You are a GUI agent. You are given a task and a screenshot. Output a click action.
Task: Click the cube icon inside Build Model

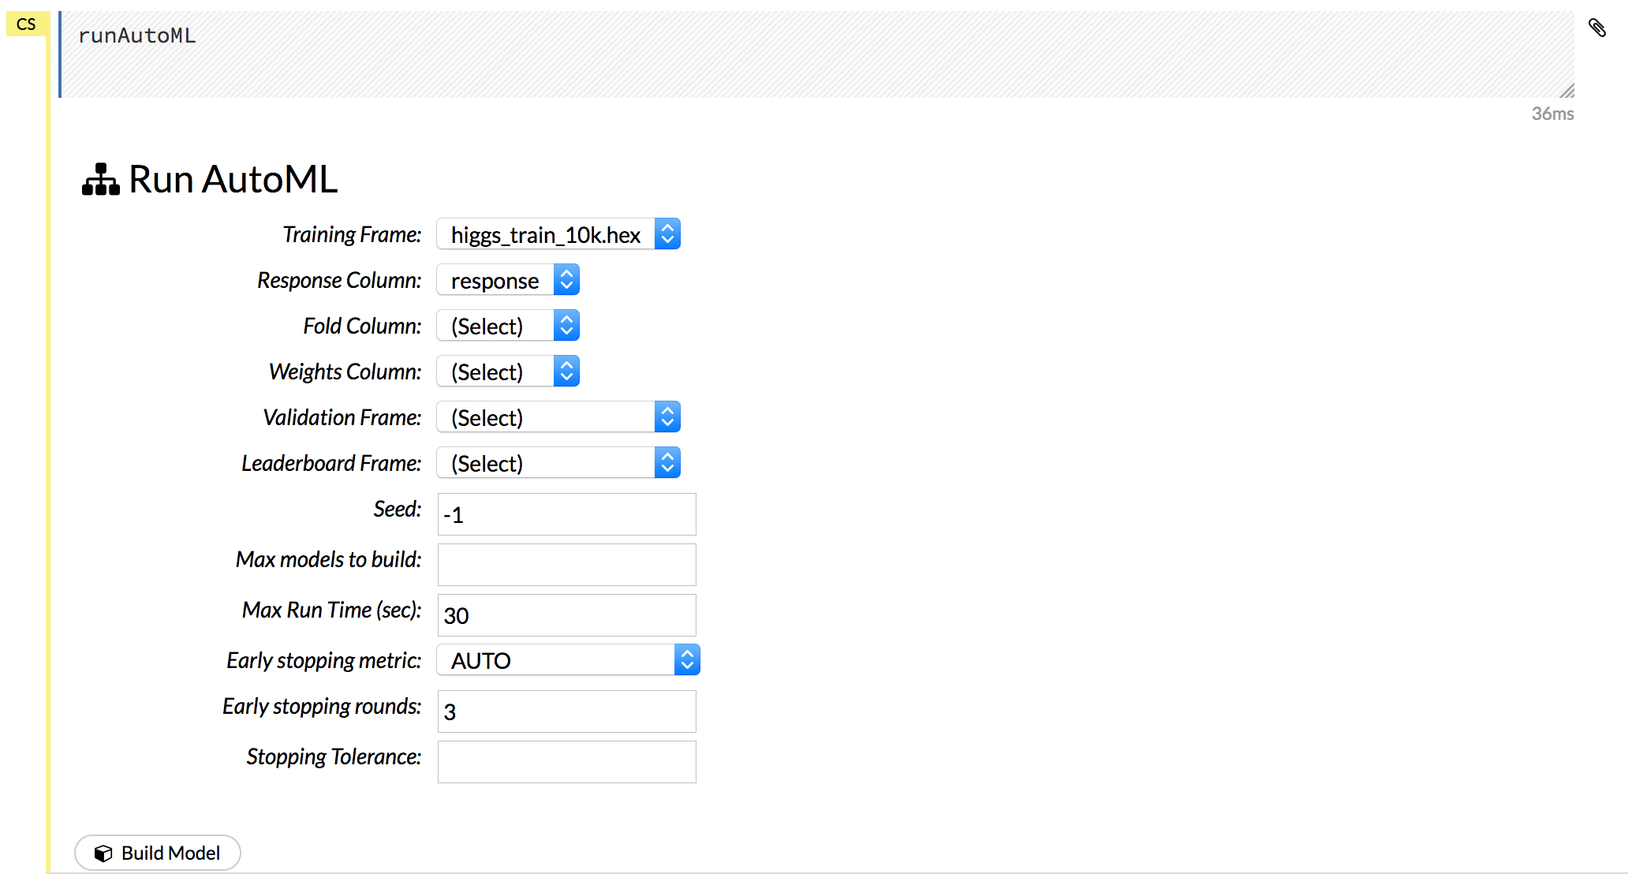tap(105, 853)
